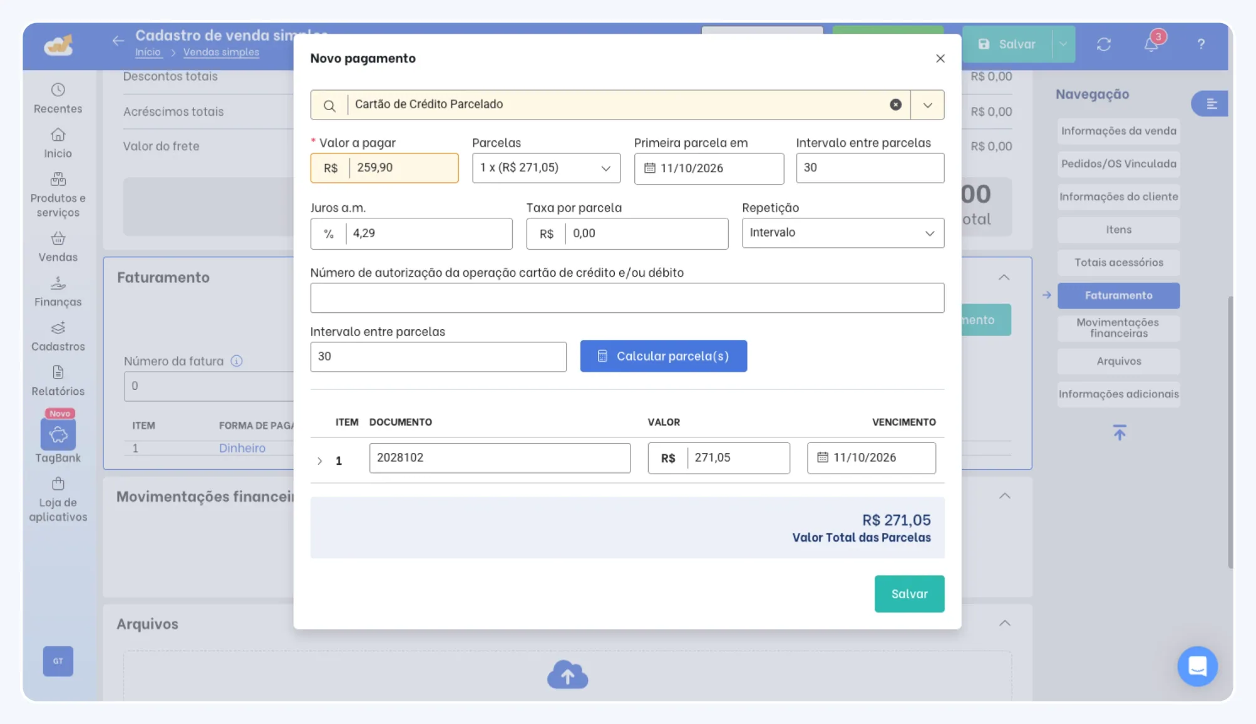Screen dimensions: 1256x724
Task: Click the GT user avatar
Action: [58, 661]
